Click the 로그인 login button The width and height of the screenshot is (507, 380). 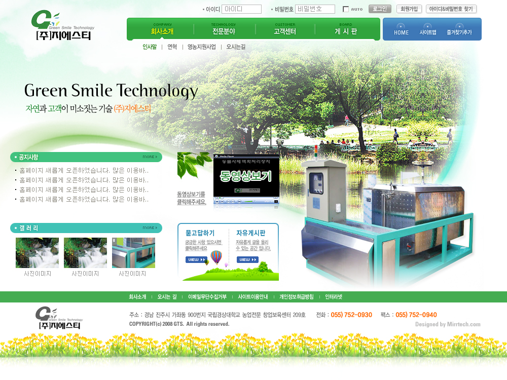380,9
